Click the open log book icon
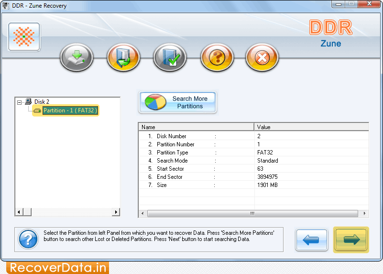 click(x=123, y=58)
